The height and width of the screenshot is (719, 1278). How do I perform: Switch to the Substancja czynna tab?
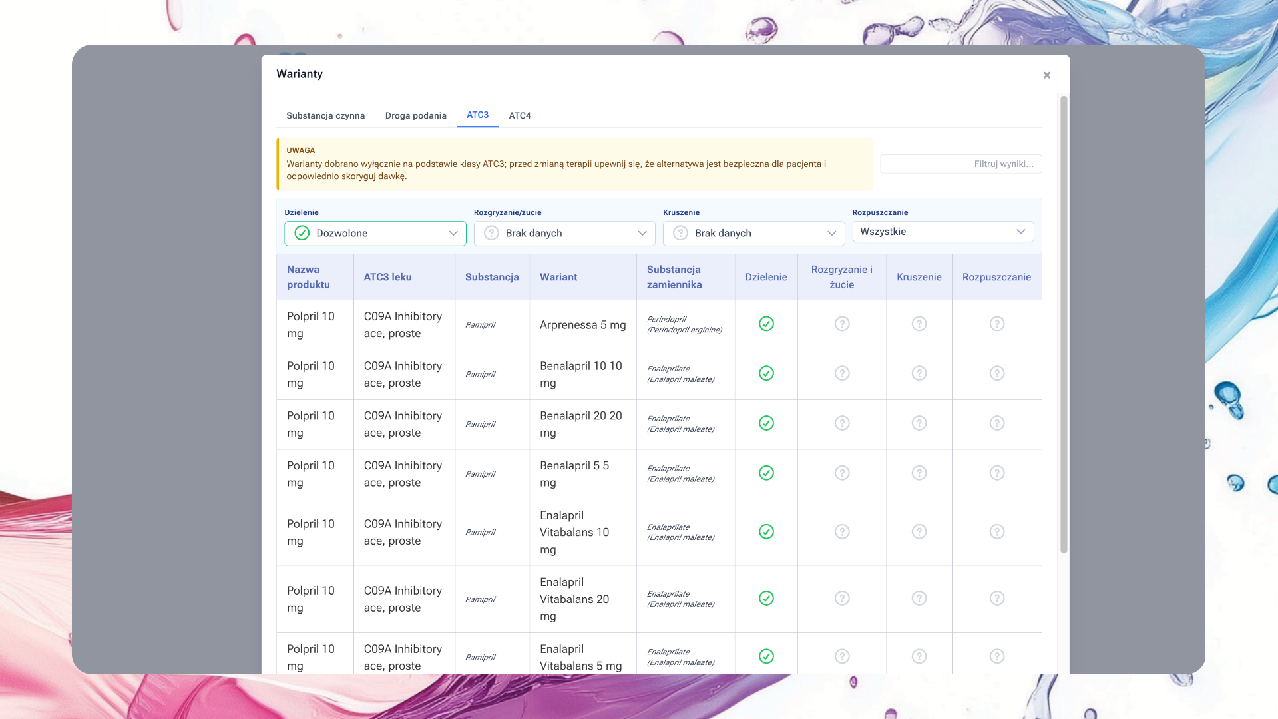325,115
